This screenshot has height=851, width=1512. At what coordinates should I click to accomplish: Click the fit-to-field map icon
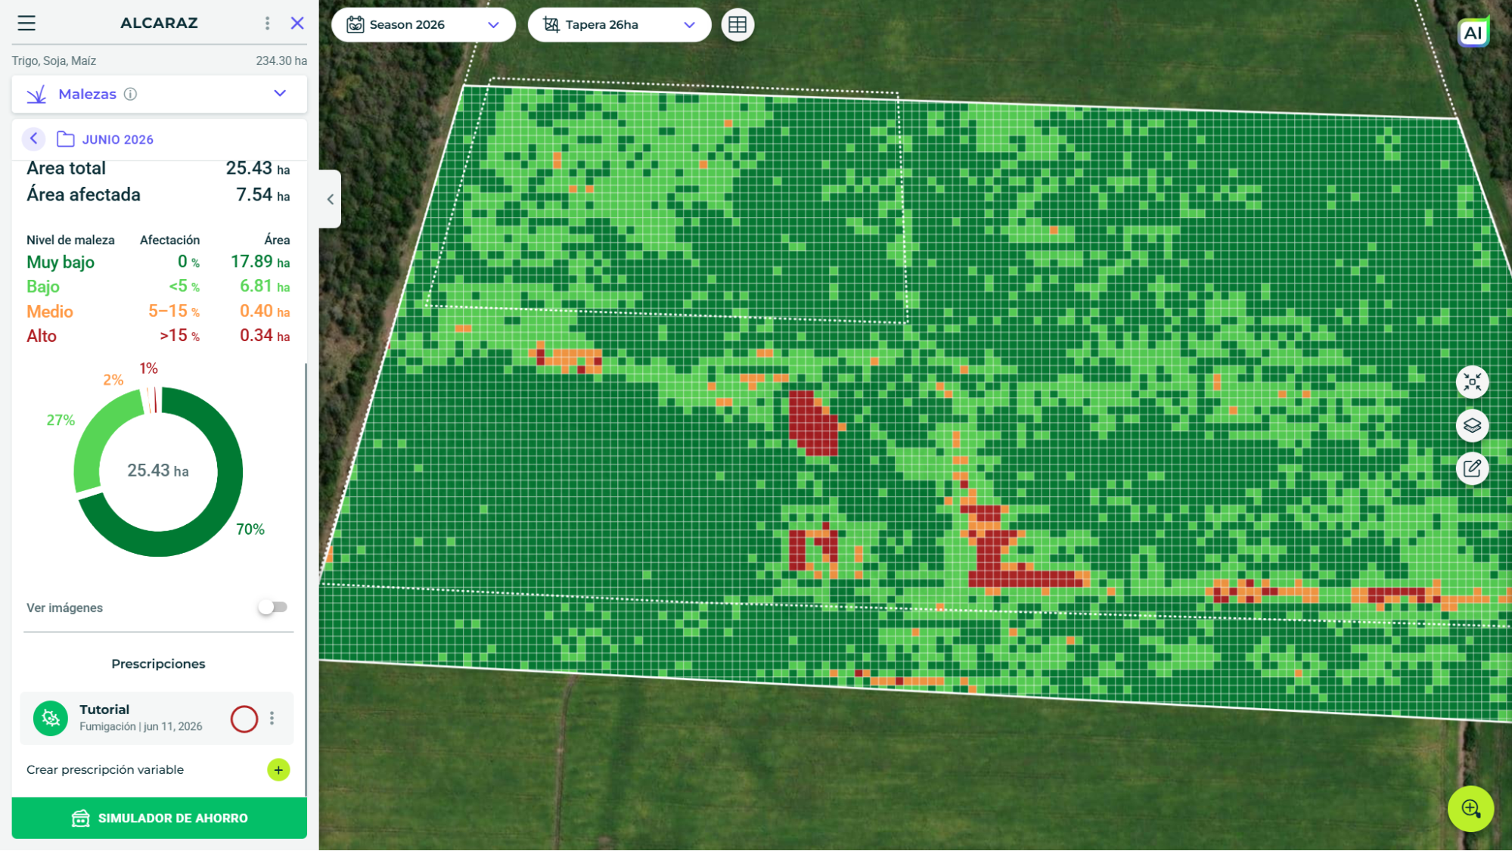(x=1472, y=382)
